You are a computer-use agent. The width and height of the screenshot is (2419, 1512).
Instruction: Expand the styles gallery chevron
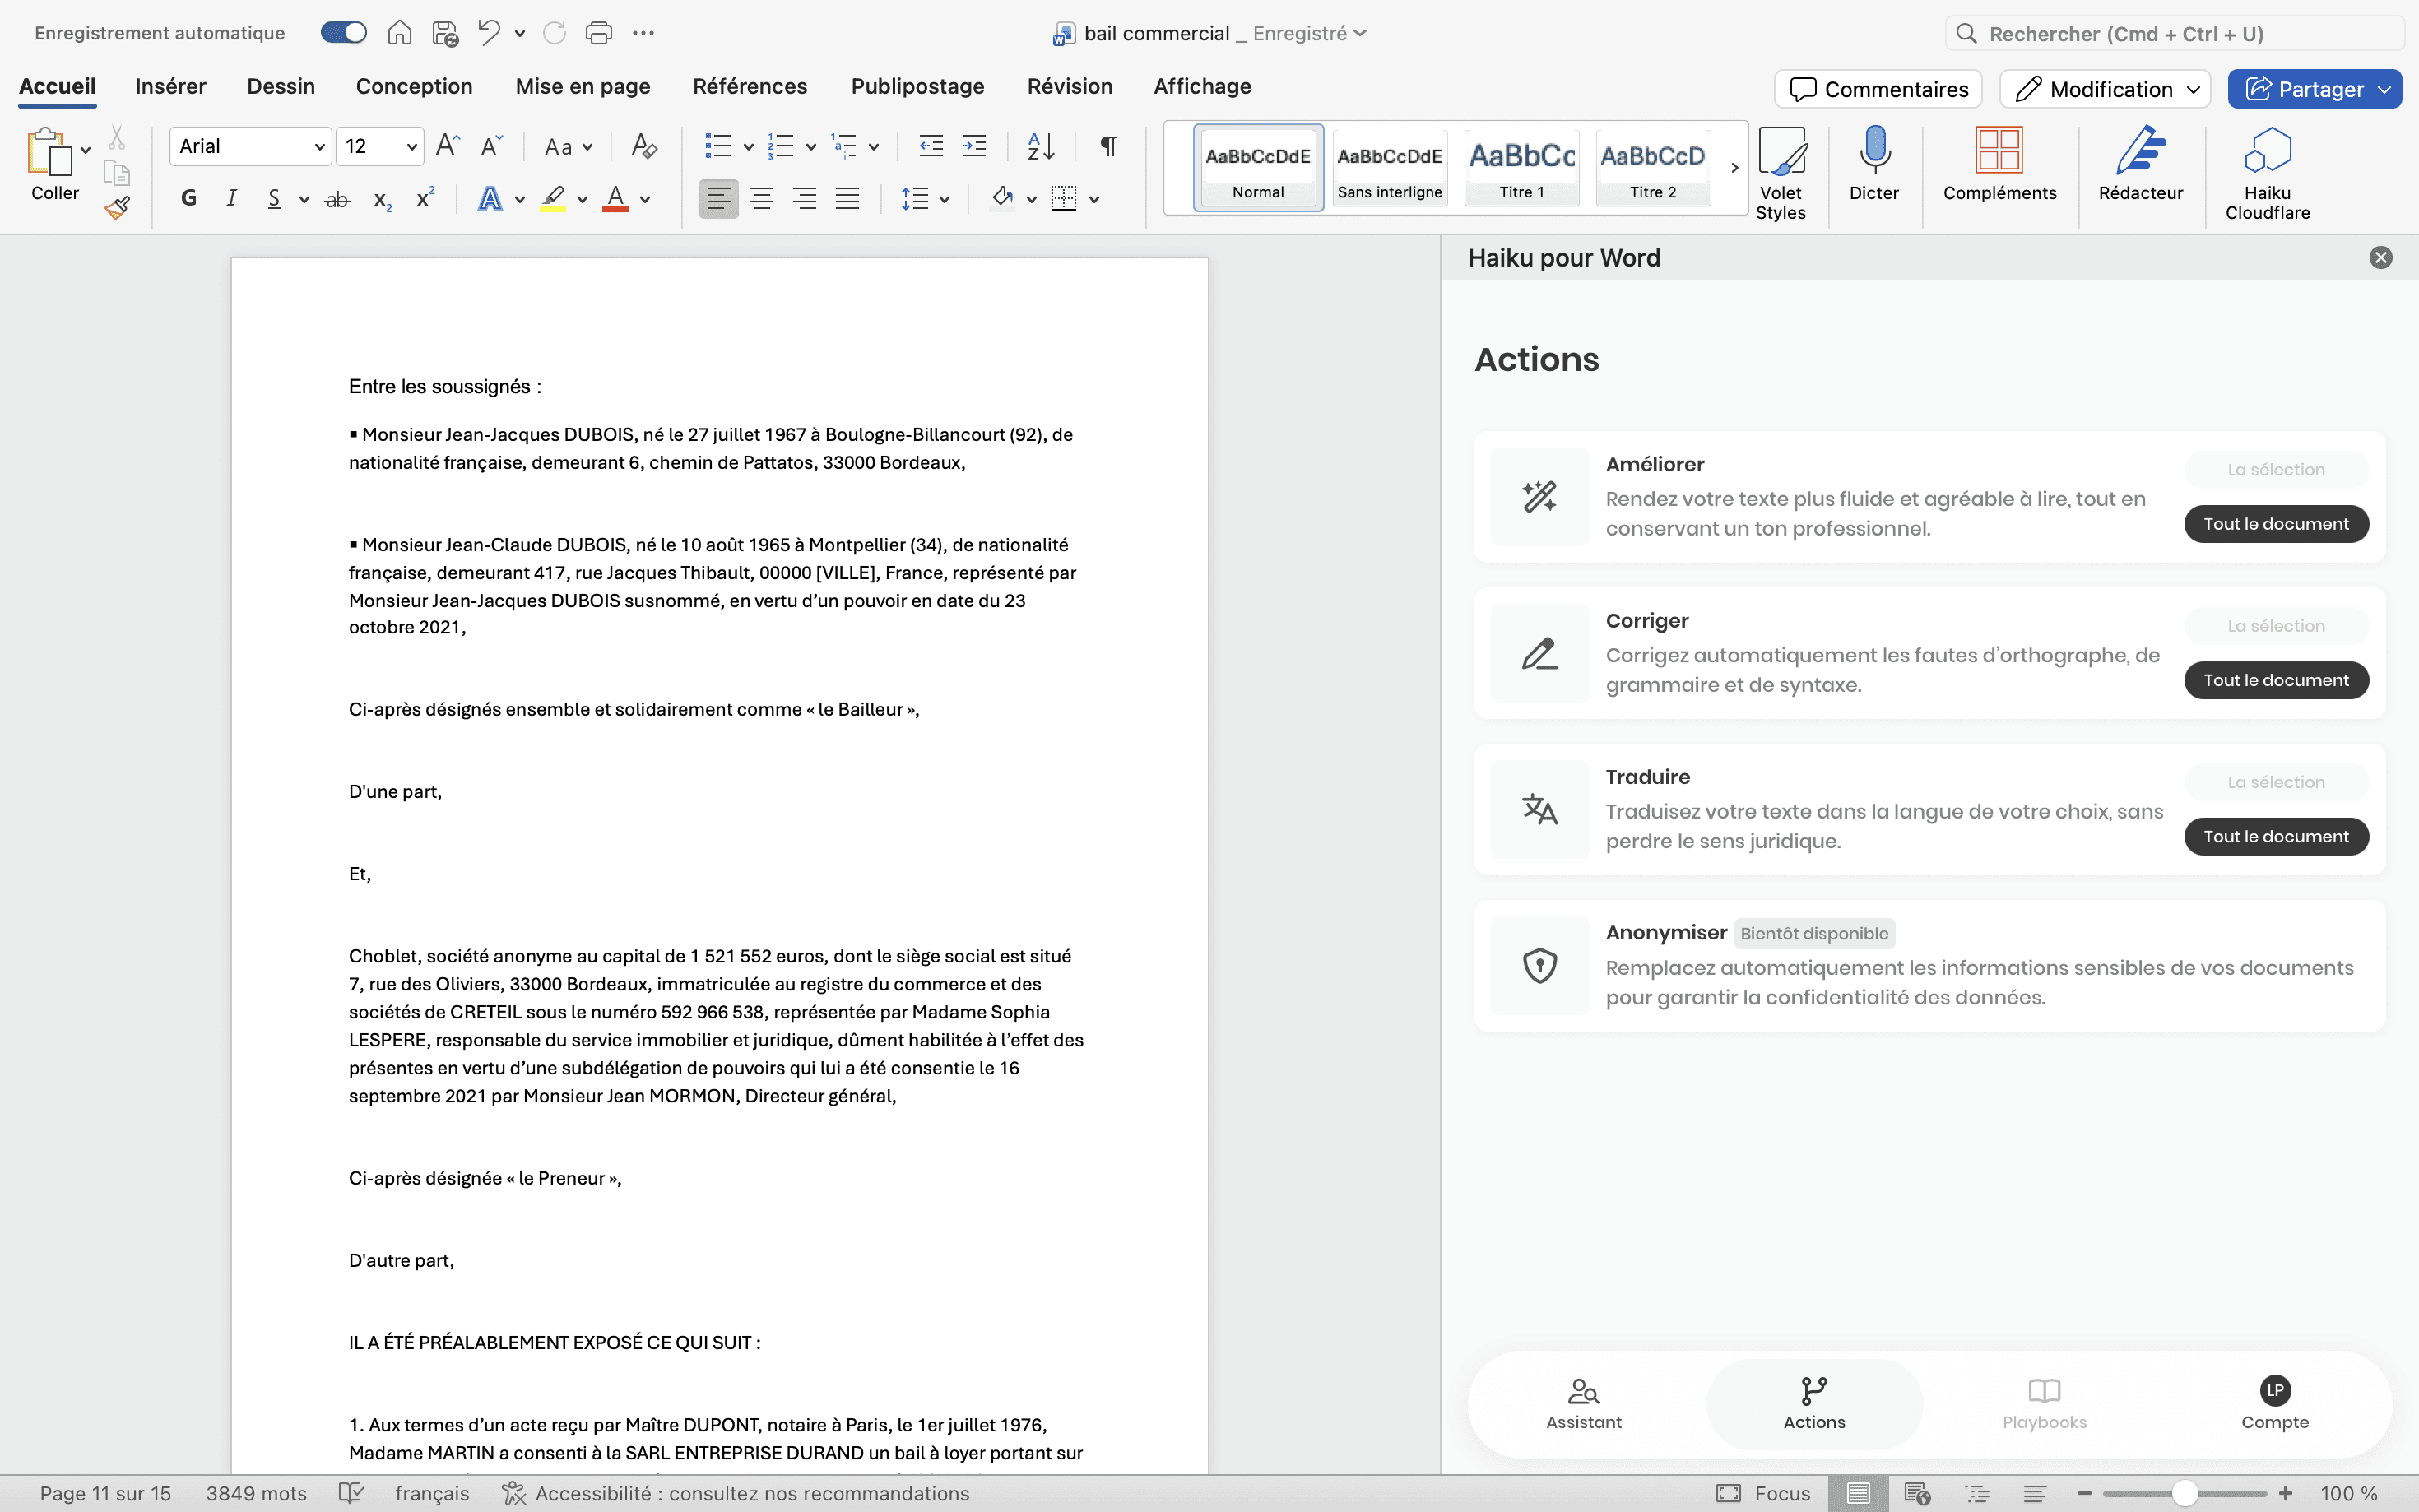[x=1734, y=168]
